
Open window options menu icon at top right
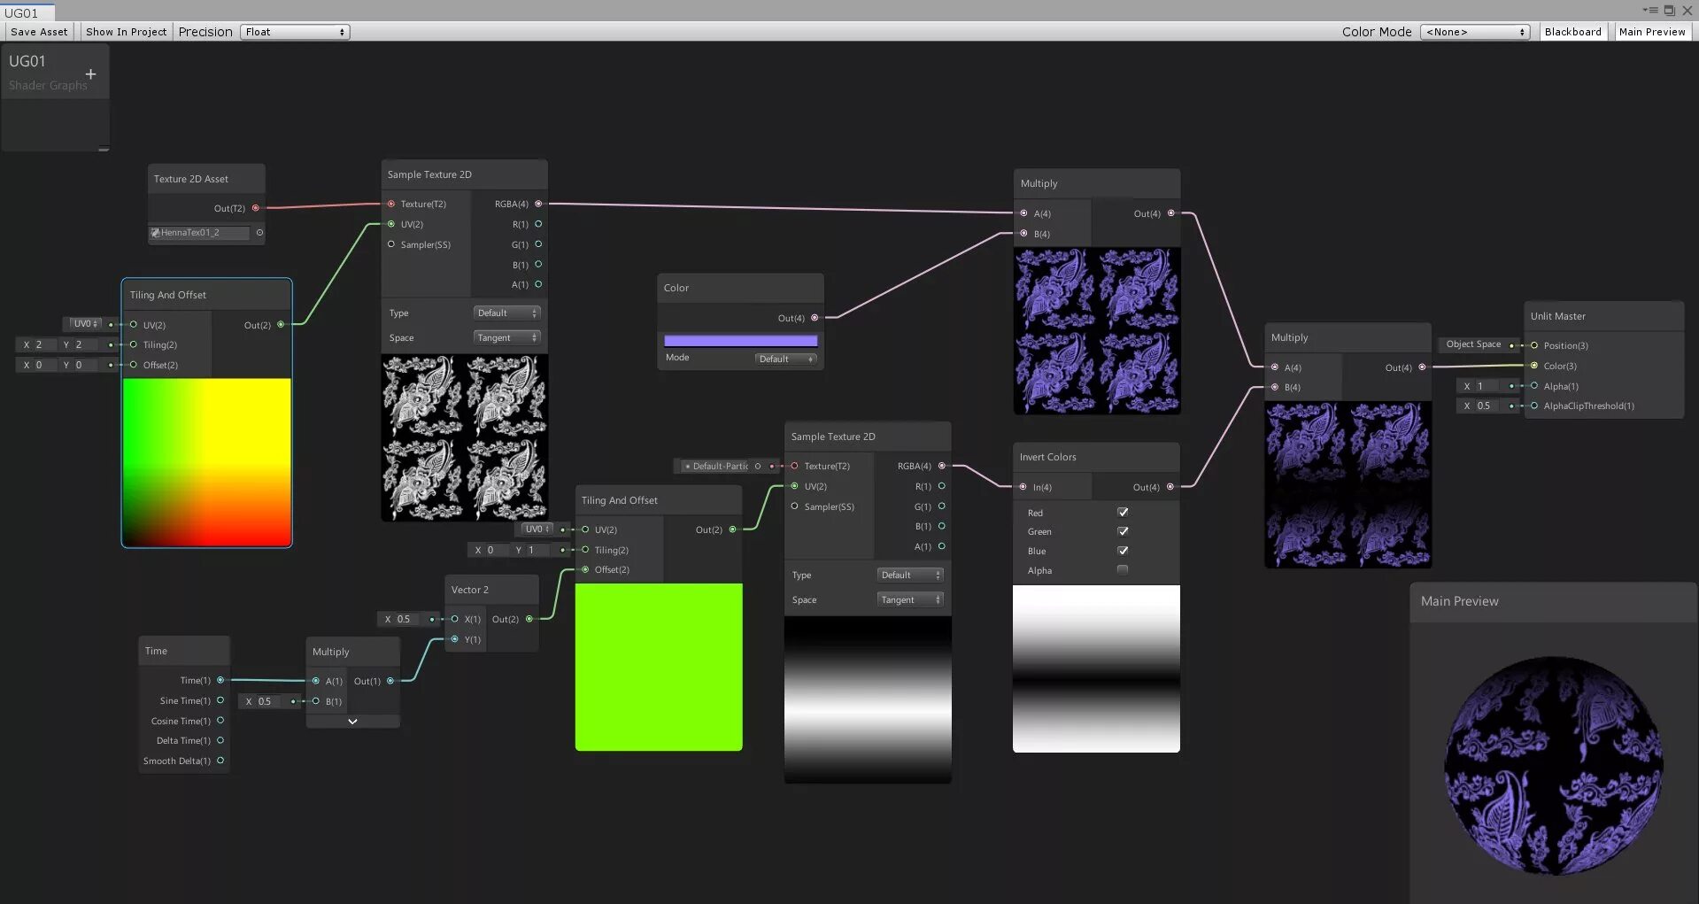[1650, 11]
